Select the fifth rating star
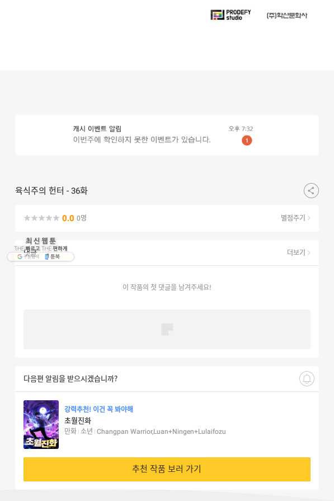Viewport: 334px width, 501px height. click(x=56, y=218)
